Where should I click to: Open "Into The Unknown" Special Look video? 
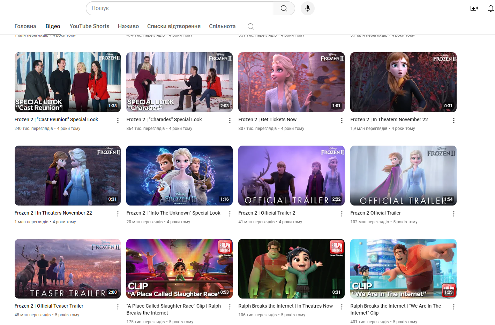173,213
